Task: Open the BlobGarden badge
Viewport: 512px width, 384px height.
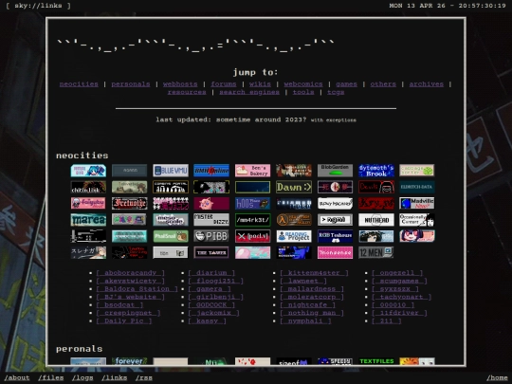Action: [335, 171]
